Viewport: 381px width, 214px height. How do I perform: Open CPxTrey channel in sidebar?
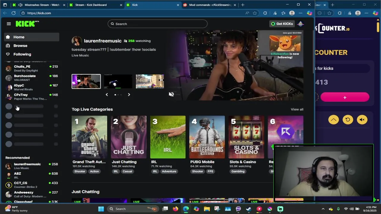[x=32, y=97]
